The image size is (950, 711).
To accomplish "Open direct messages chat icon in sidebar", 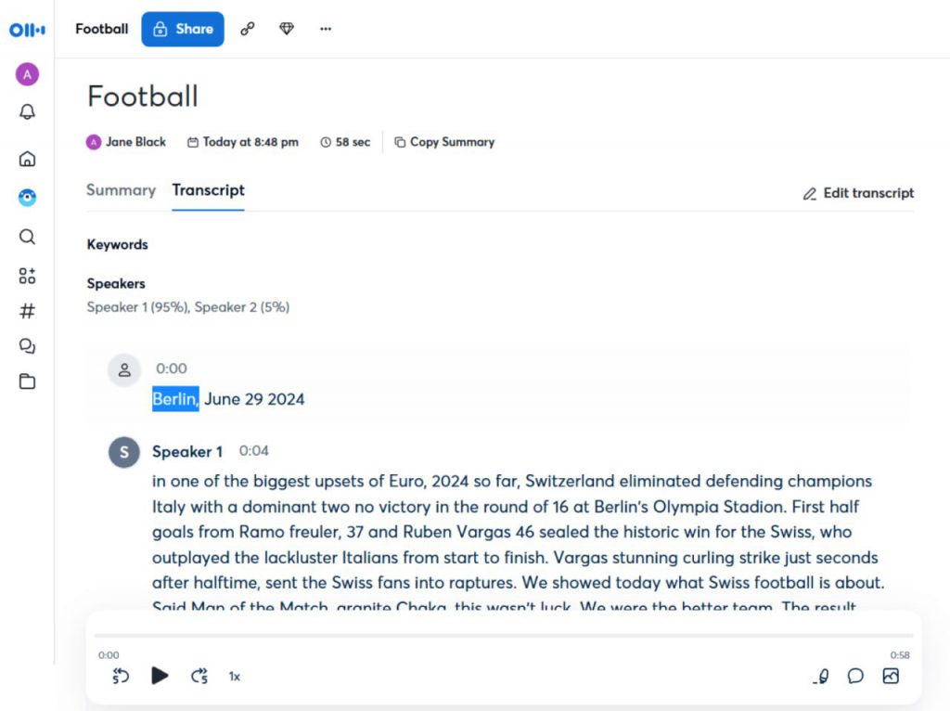I will coord(27,346).
